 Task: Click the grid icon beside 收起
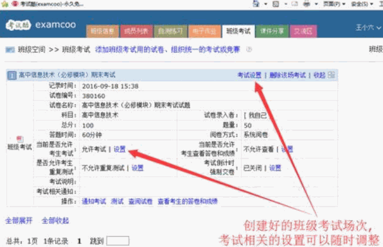[x=331, y=75]
